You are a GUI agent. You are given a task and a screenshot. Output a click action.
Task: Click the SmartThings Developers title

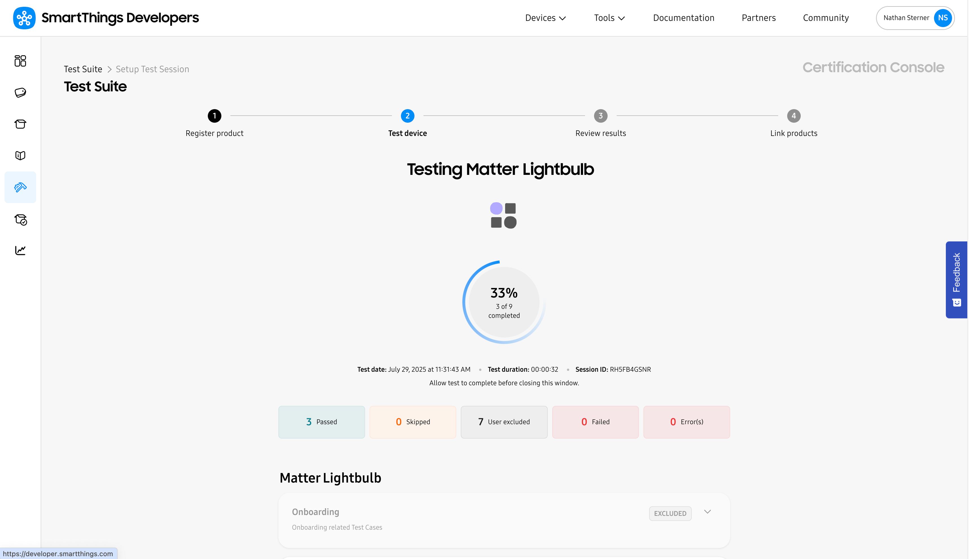click(120, 18)
